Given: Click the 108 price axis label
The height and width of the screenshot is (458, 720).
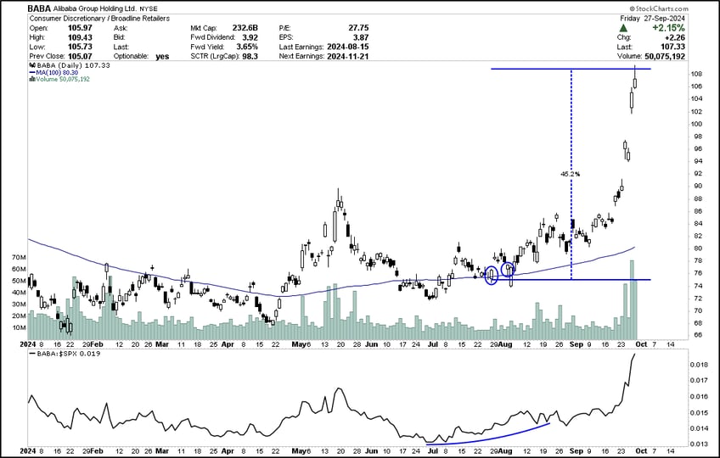Looking at the screenshot, I should (696, 75).
